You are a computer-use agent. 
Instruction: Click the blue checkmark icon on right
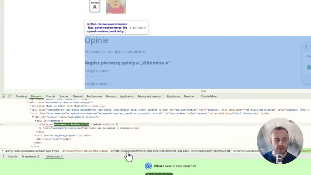point(309,67)
